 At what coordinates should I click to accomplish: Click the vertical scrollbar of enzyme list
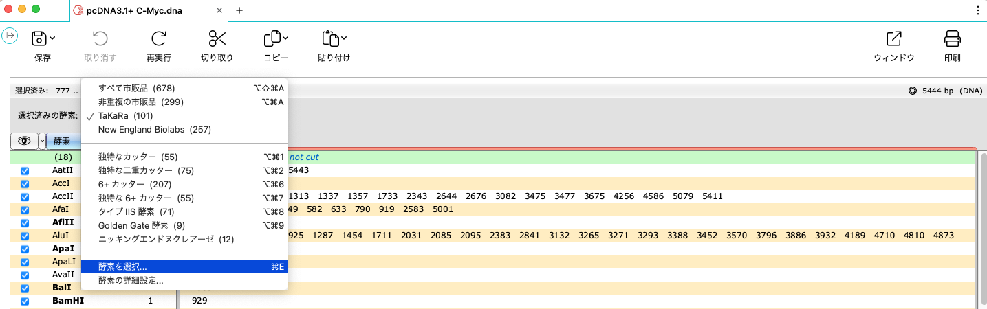981,227
